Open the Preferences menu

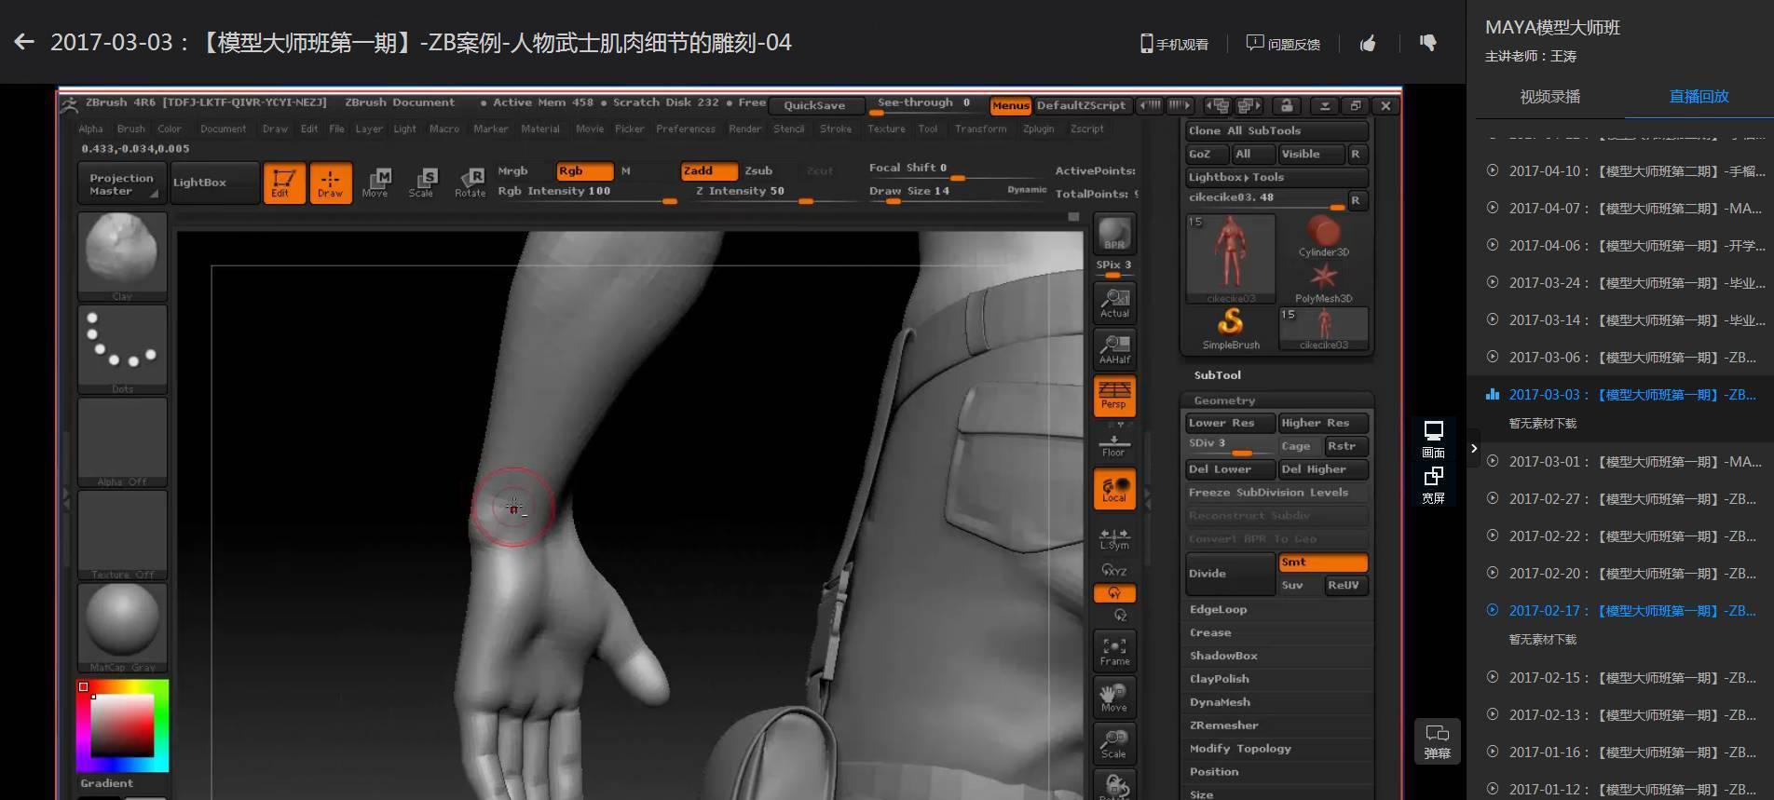pos(685,129)
